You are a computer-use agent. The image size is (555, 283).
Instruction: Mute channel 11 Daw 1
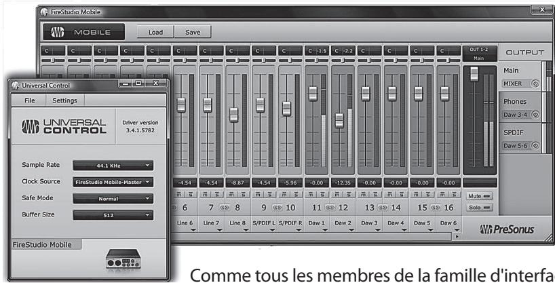point(311,195)
